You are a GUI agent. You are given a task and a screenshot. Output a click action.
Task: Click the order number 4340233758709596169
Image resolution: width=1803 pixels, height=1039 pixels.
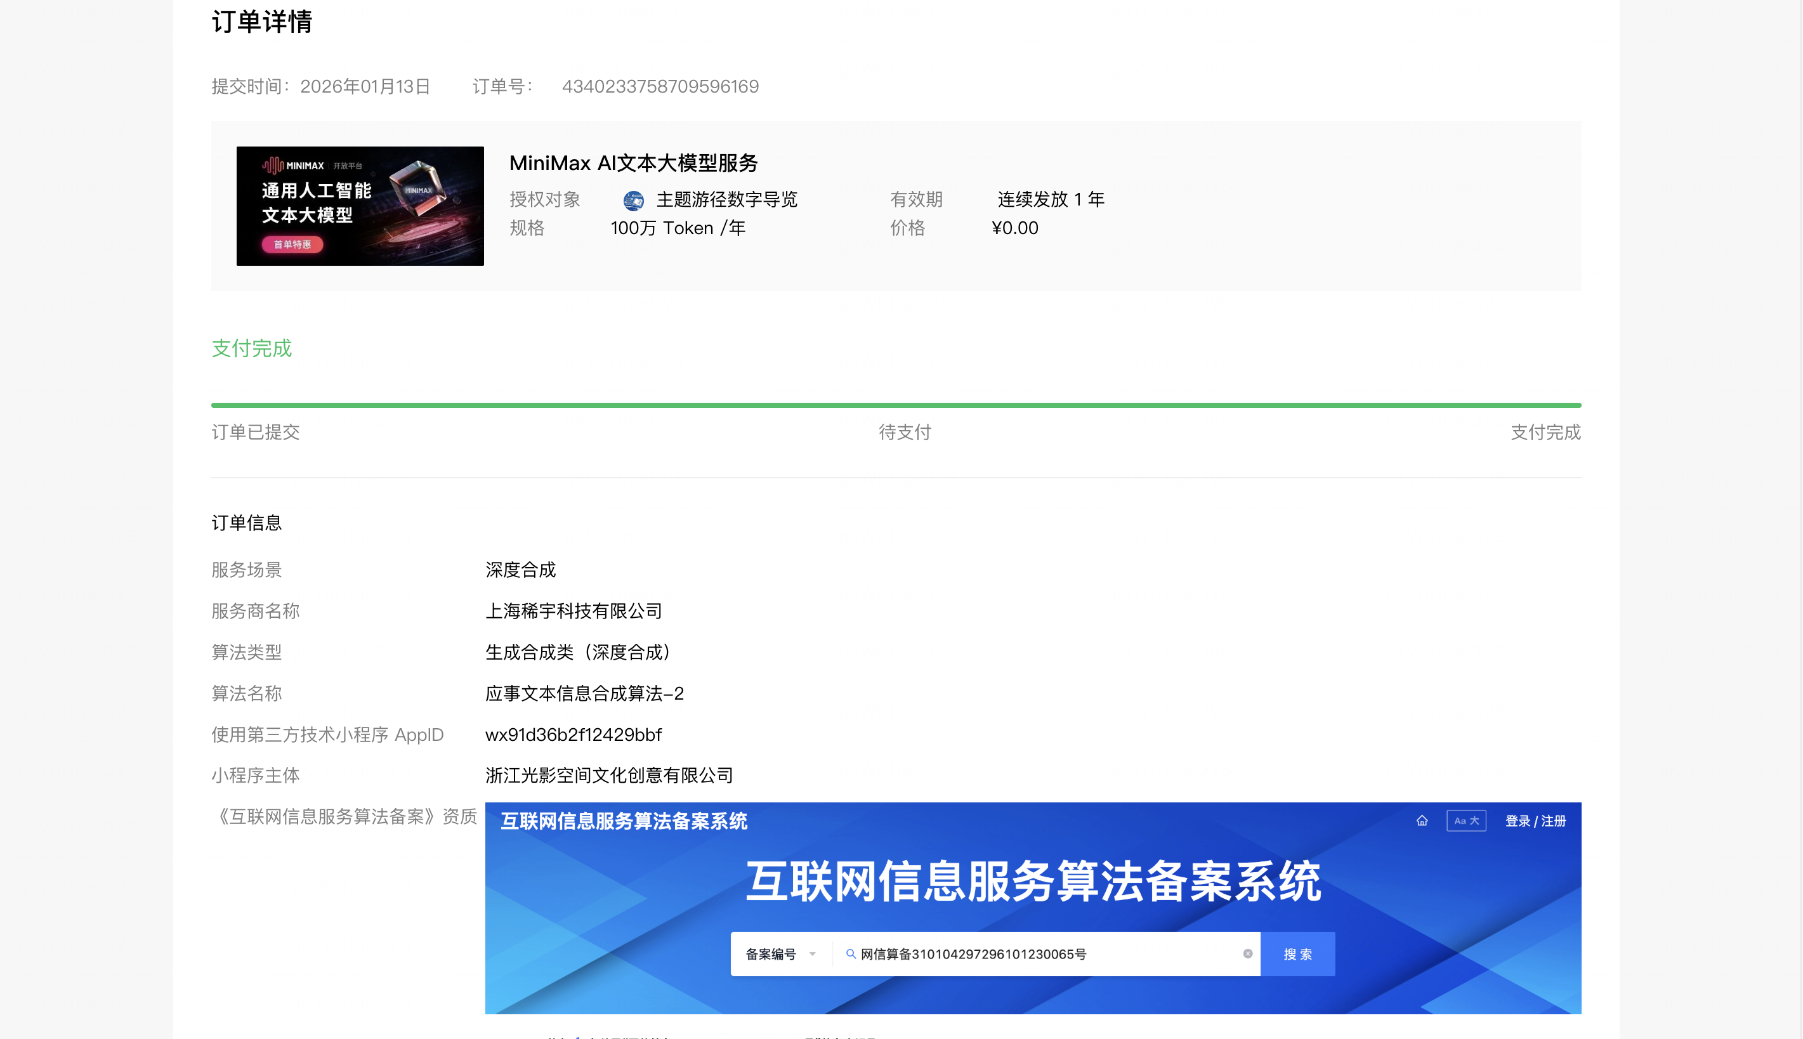click(659, 86)
